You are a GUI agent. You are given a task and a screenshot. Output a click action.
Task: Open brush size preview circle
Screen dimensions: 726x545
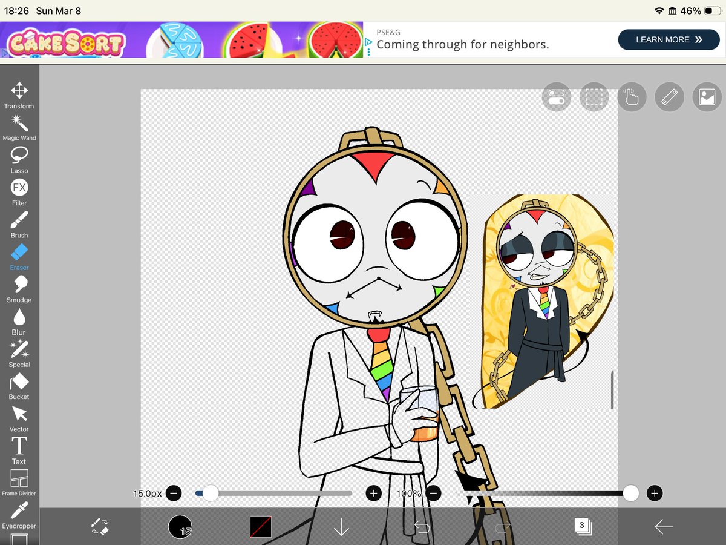[180, 526]
